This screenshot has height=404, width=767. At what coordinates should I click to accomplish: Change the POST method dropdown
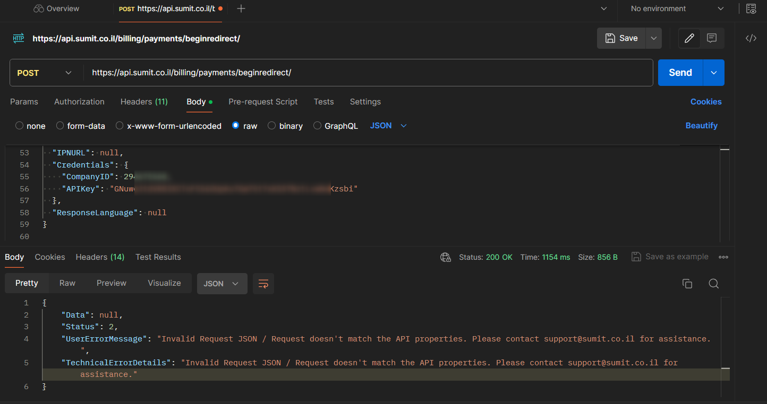[x=45, y=73]
